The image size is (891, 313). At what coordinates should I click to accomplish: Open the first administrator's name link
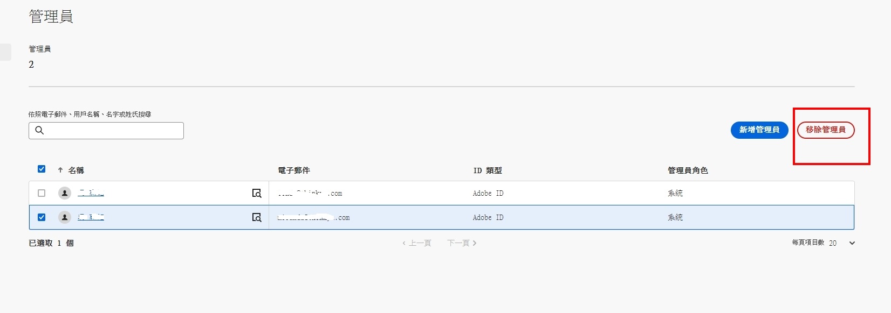click(91, 193)
